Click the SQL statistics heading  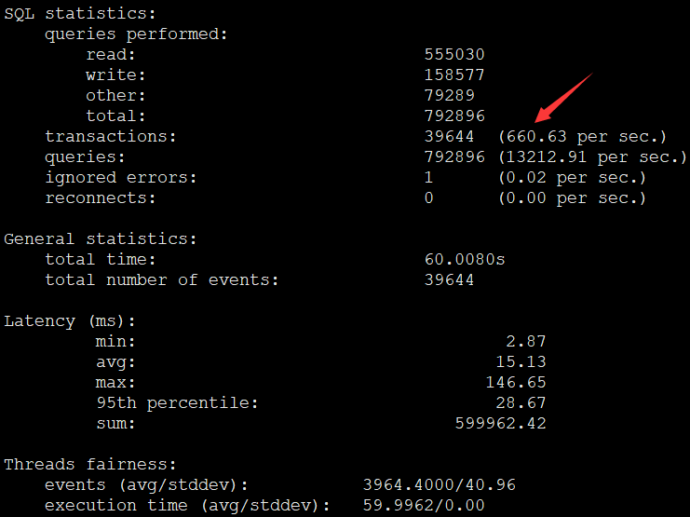80,14
